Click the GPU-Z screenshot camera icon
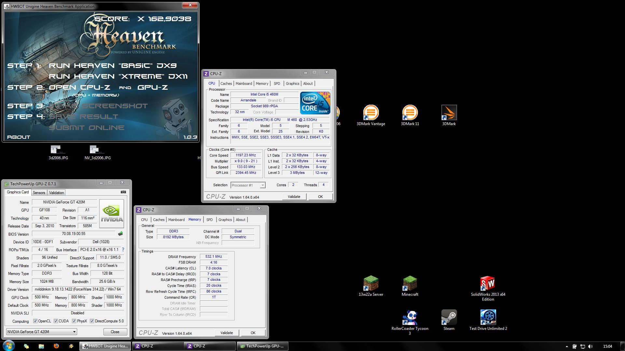 tap(123, 192)
